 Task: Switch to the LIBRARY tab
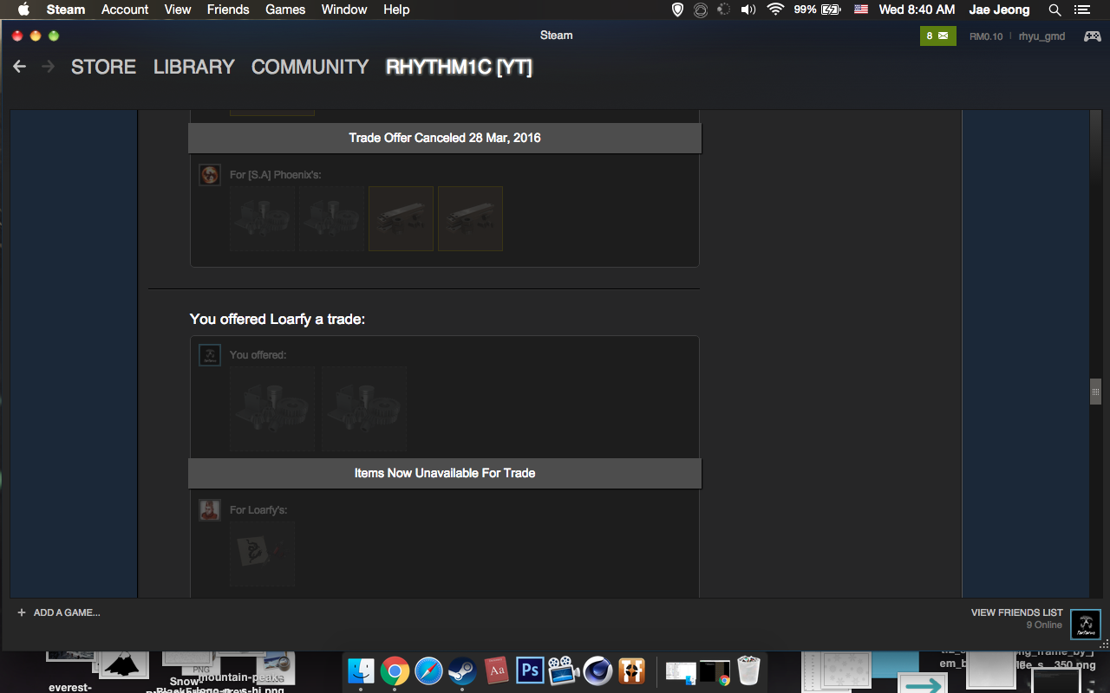[193, 67]
